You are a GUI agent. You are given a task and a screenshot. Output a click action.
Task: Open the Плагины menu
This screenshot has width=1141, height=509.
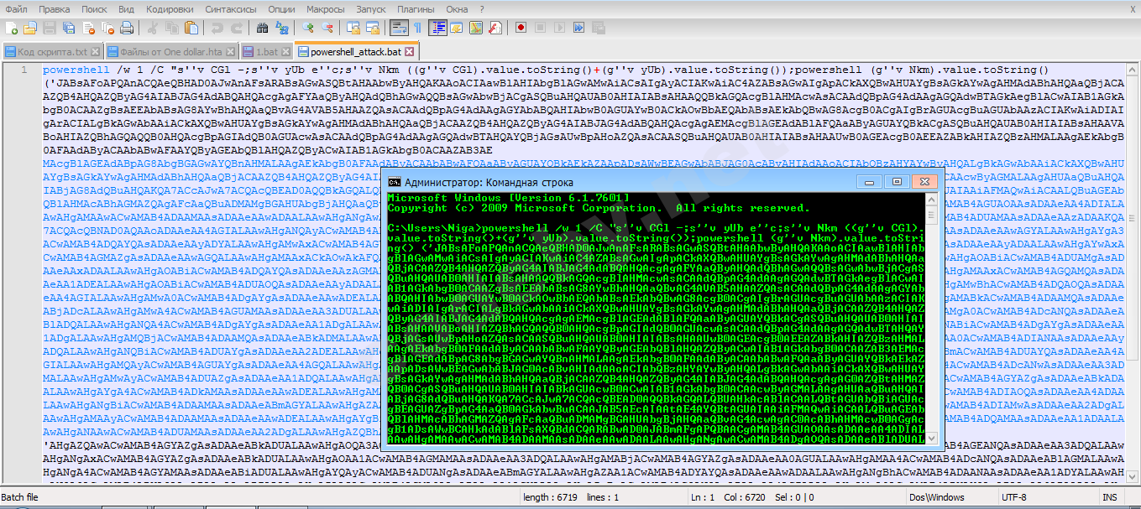pyautogui.click(x=415, y=8)
